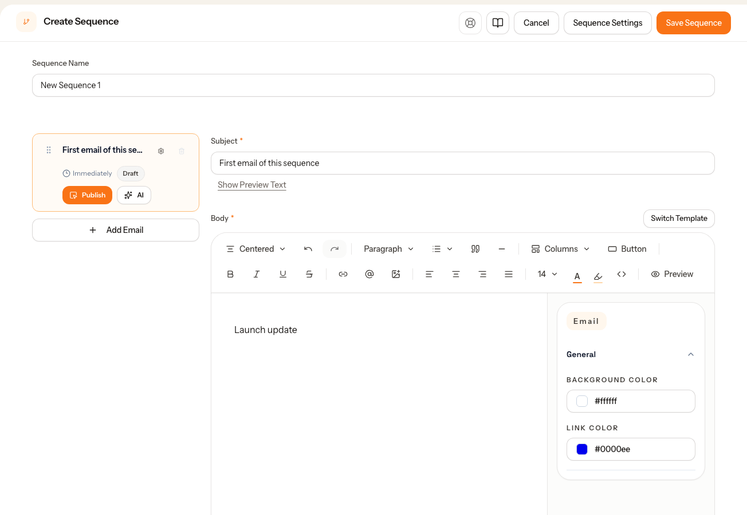Click Add Email
The width and height of the screenshot is (747, 515).
(116, 230)
